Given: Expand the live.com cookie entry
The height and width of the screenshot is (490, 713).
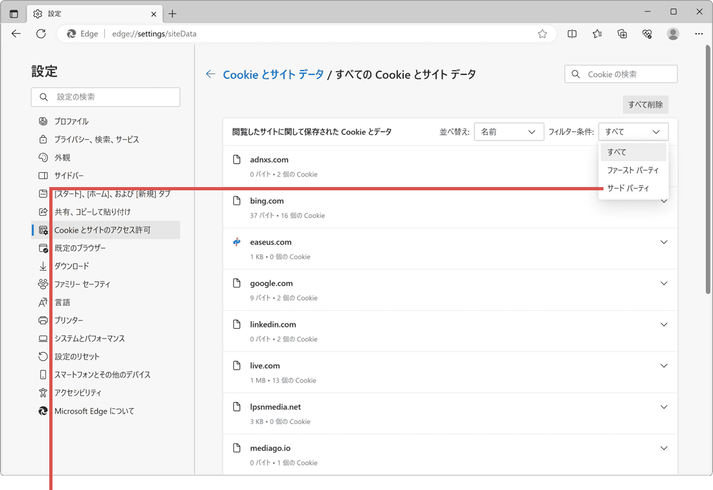Looking at the screenshot, I should pyautogui.click(x=663, y=366).
